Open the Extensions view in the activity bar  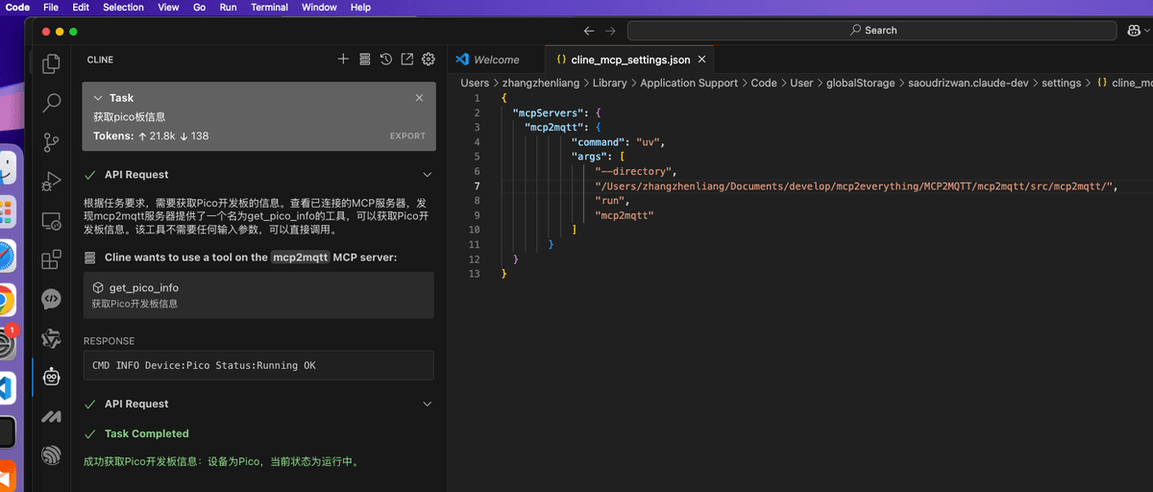point(52,259)
